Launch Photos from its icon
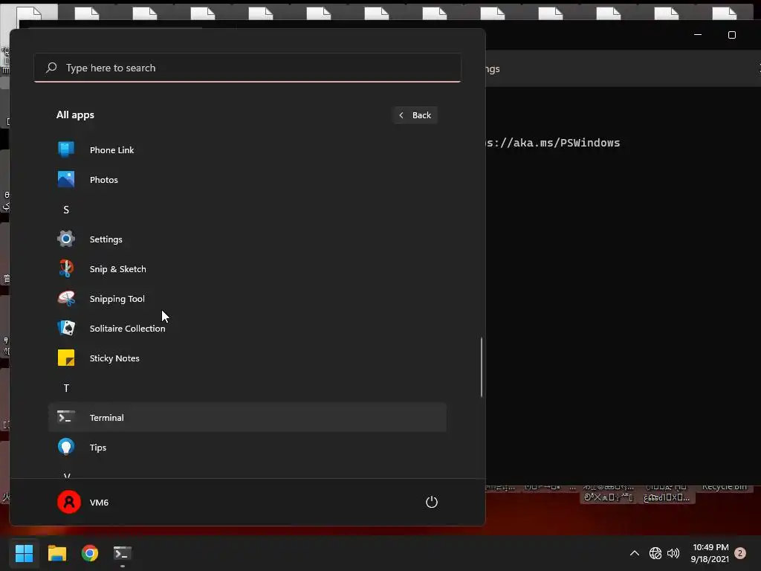 pyautogui.click(x=66, y=179)
